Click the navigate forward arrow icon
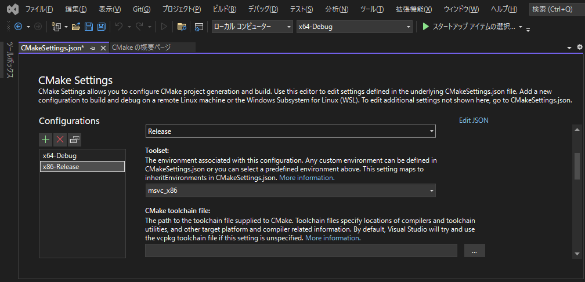Screen dimensions: 585x282 tap(38, 27)
